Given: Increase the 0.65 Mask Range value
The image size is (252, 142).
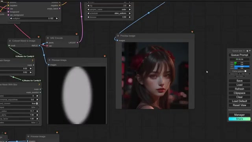Looking at the screenshot, I should pos(31,72).
